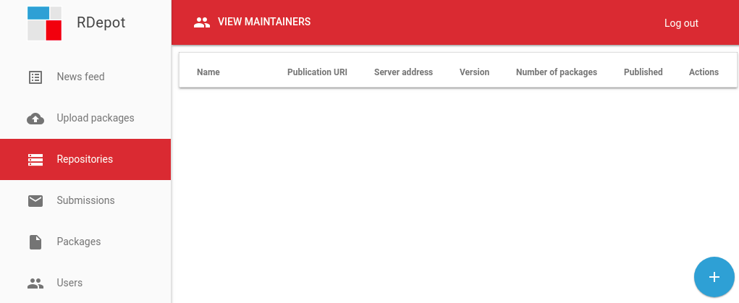739x303 pixels.
Task: Log out of RDepot
Action: coord(681,23)
